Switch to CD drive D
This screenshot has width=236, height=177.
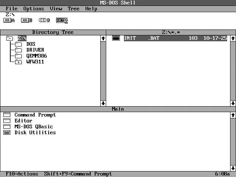[x=44, y=20]
